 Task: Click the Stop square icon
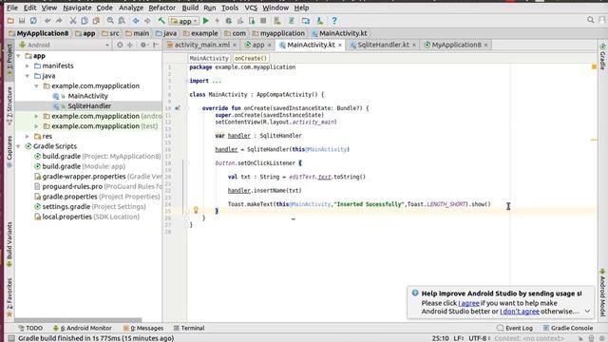pos(263,21)
